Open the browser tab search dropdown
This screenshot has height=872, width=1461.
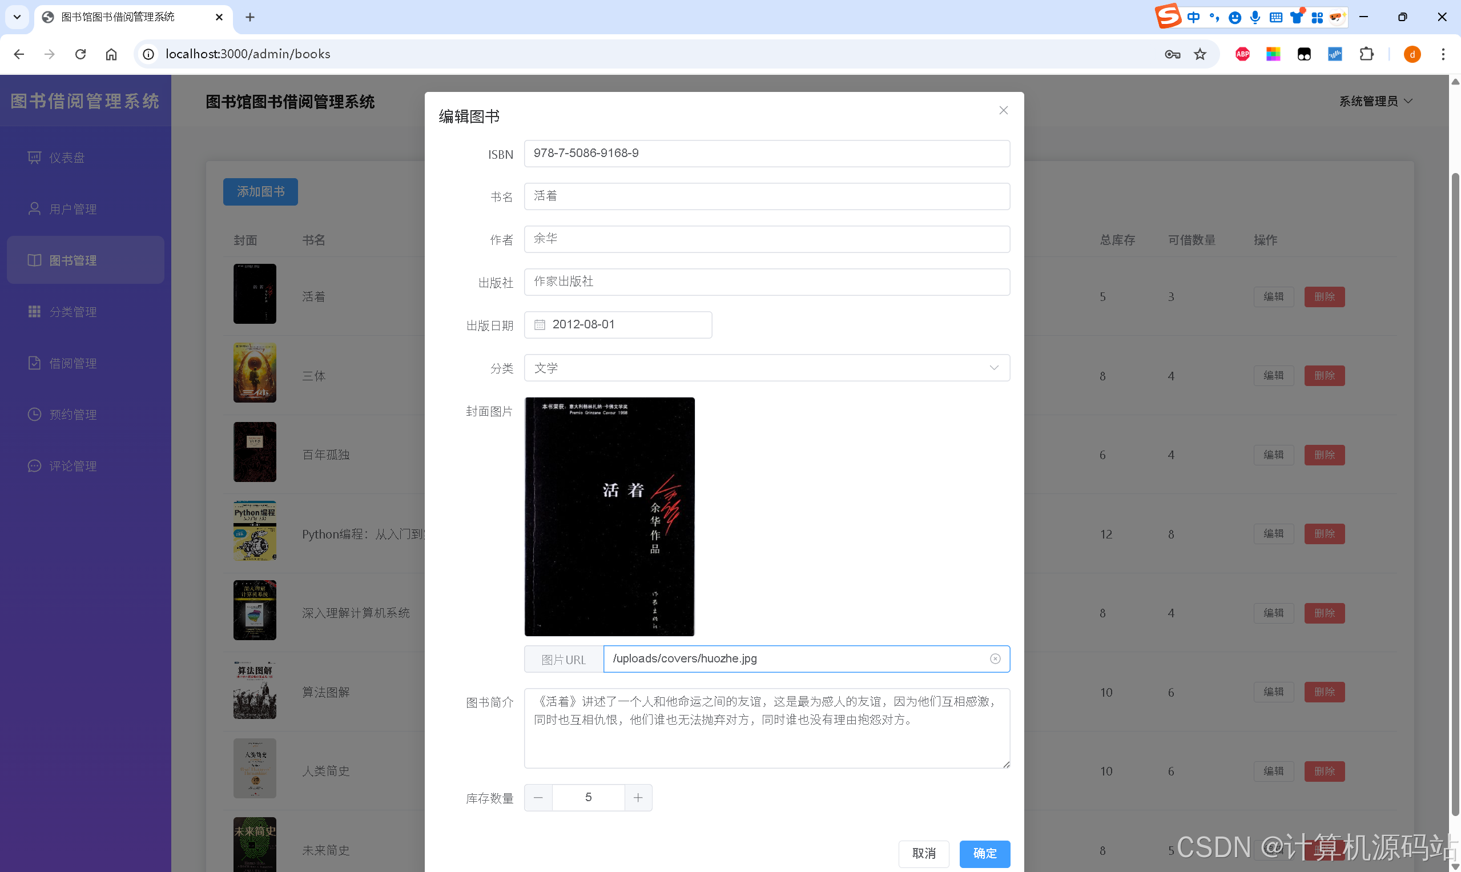17,17
